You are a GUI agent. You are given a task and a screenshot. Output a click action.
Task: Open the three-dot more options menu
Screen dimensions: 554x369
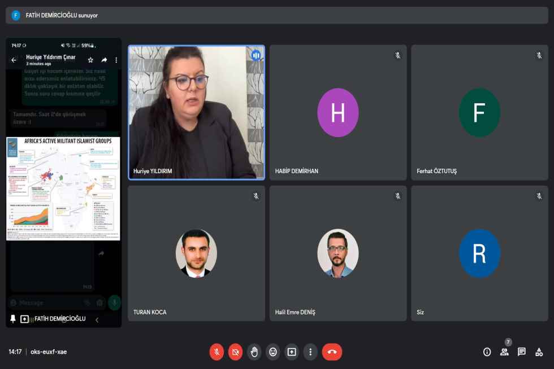310,352
